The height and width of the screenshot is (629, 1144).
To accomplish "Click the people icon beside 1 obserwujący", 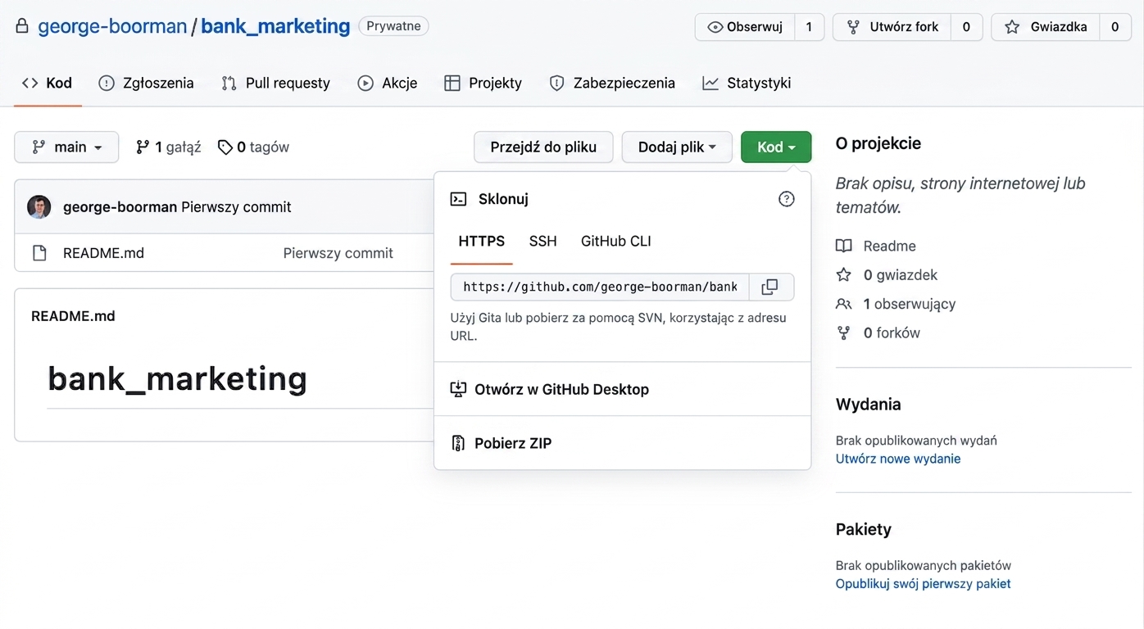I will [844, 304].
